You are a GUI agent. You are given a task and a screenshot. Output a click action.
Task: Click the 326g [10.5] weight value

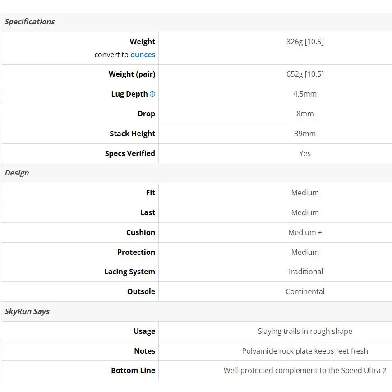tap(305, 42)
